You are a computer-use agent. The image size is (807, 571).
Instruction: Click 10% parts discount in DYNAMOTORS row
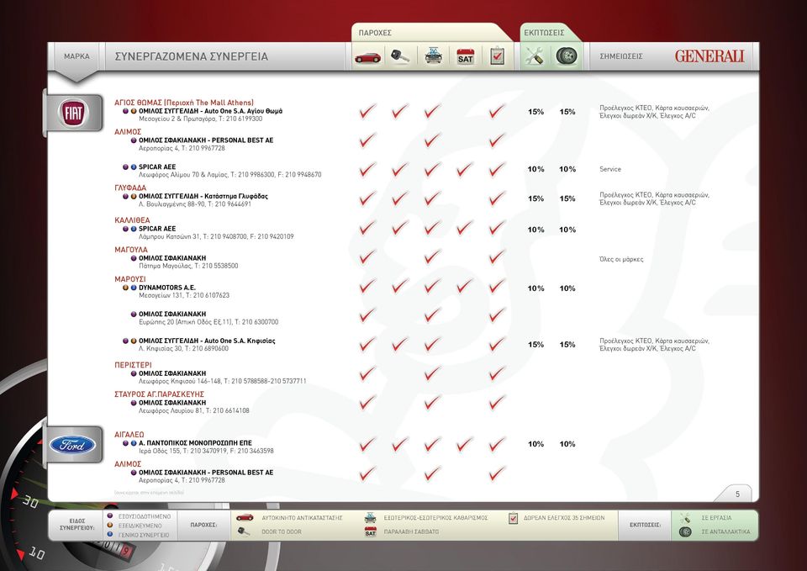(567, 288)
